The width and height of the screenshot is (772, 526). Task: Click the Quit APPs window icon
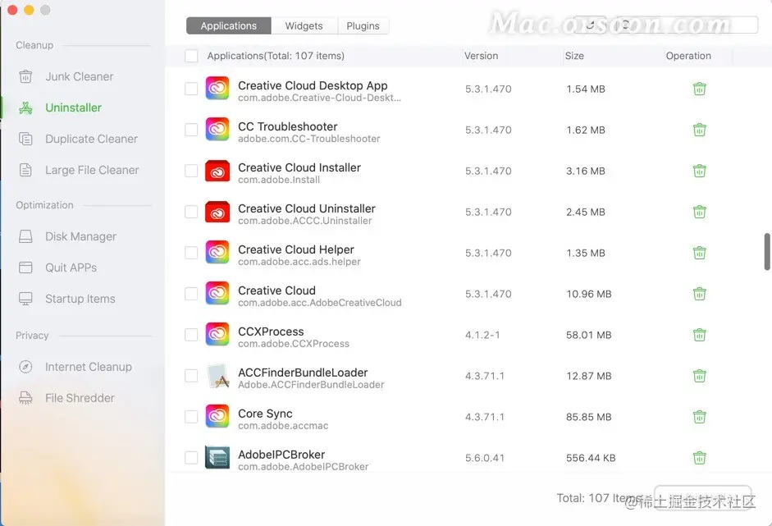[25, 268]
